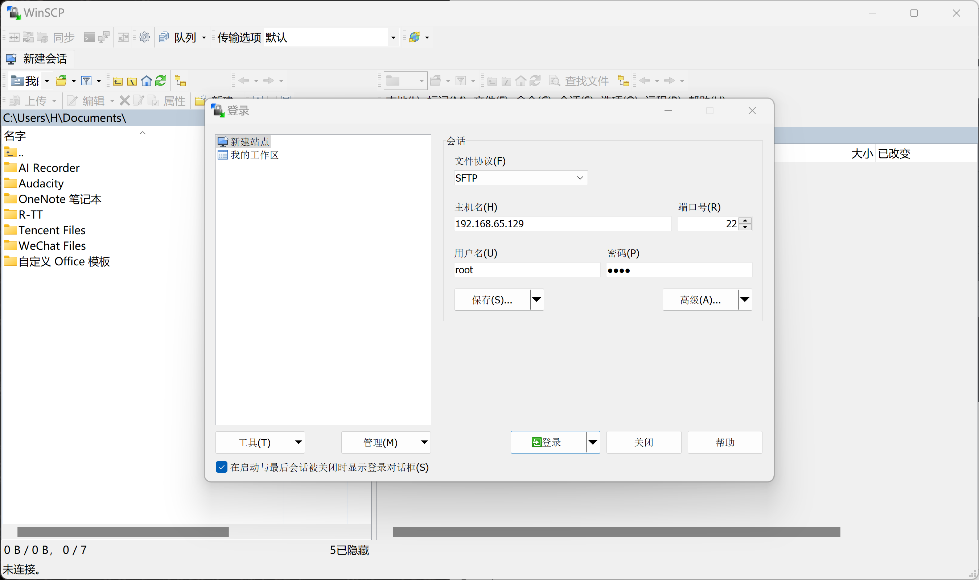Click the 用户名 field containing root
The width and height of the screenshot is (979, 580).
pos(527,270)
